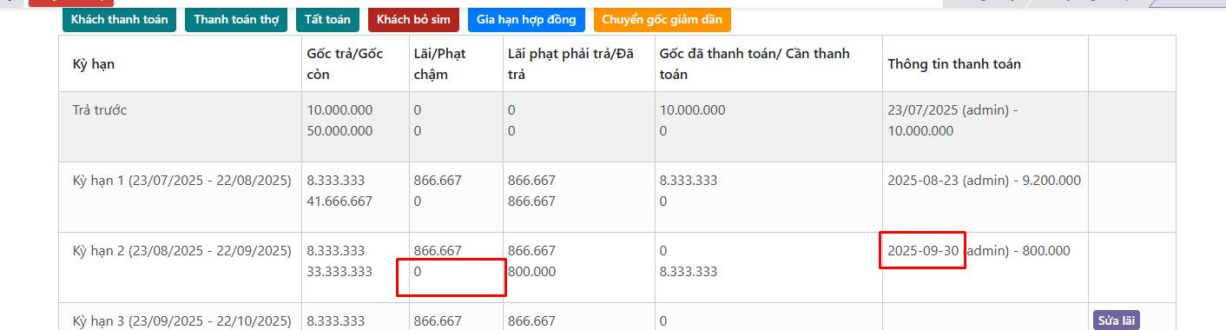Click the Khách thanh toán button
1226x330 pixels.
[119, 19]
